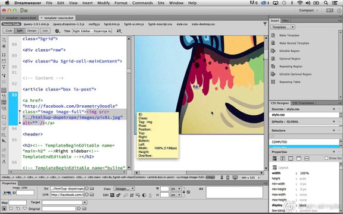Viewport: 343px width, 214px height.
Task: Show the Border category in CSS properties
Action: click(291, 159)
